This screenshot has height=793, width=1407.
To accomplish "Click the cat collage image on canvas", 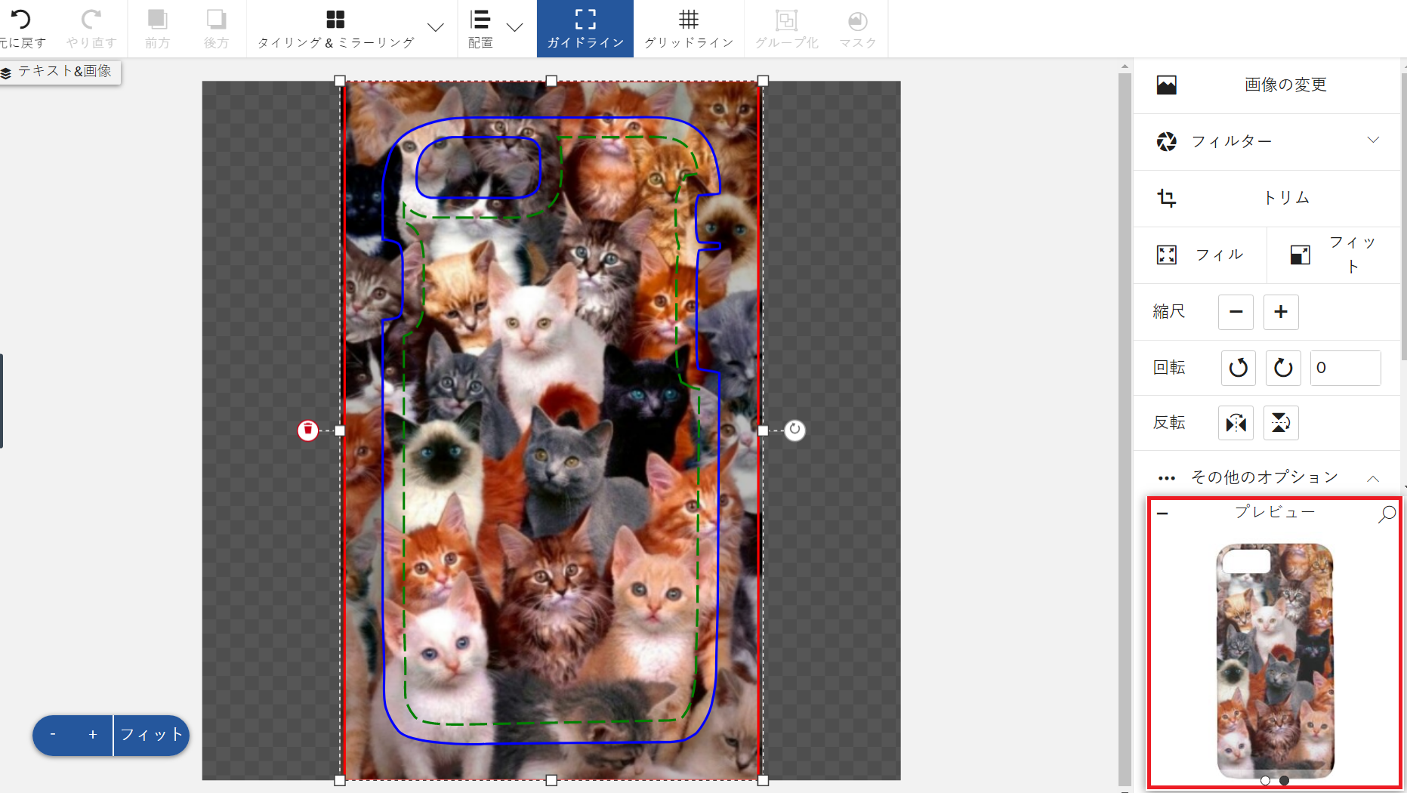I will pyautogui.click(x=551, y=430).
